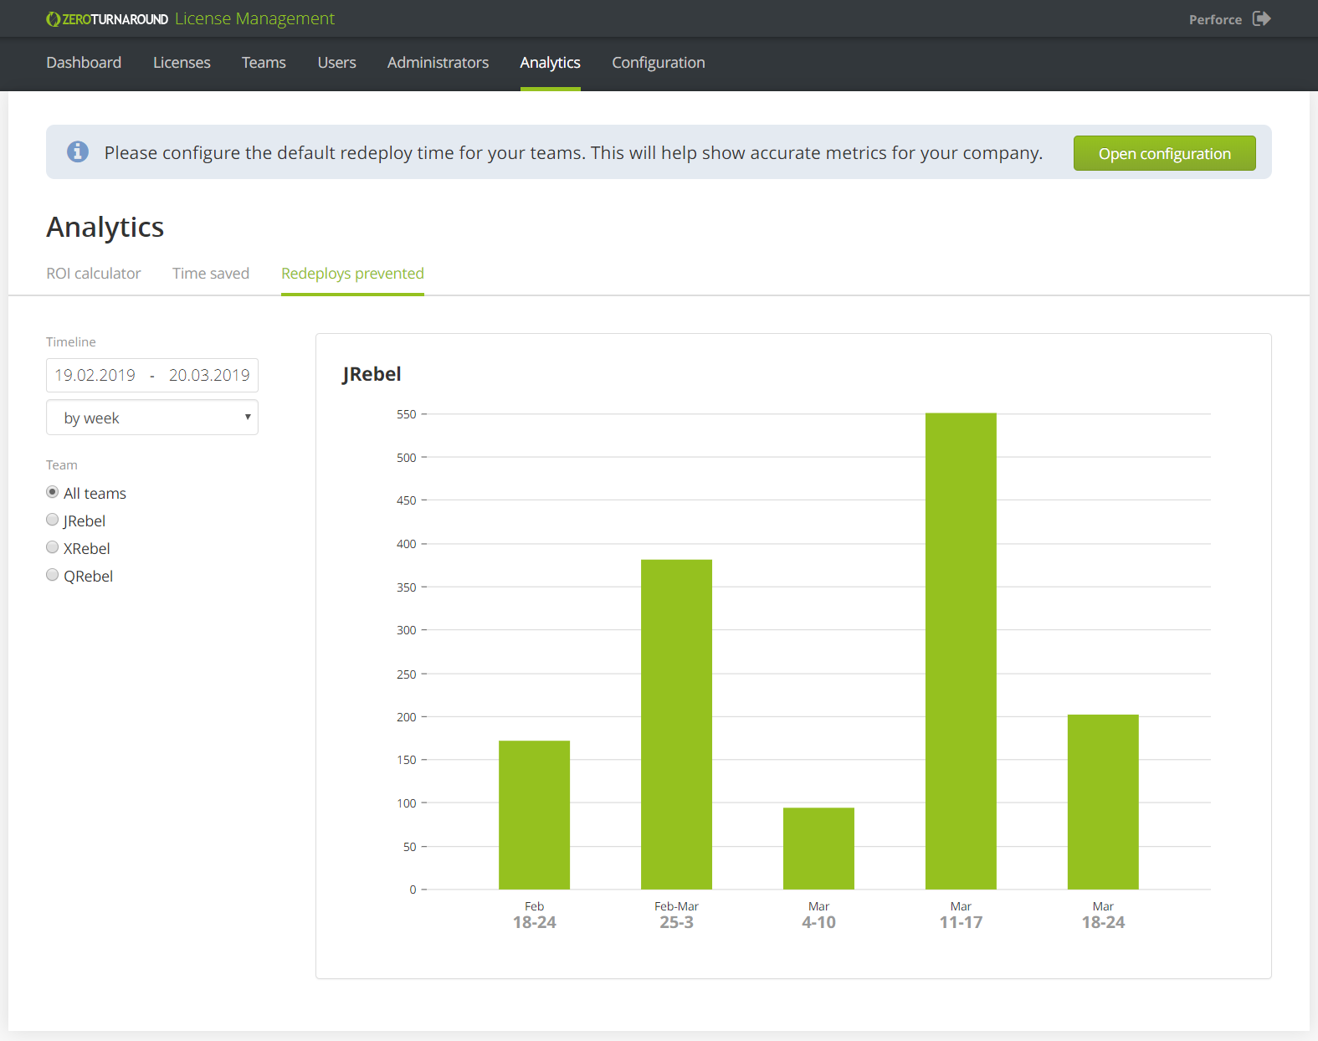This screenshot has width=1318, height=1041.
Task: Click the Analytics page heading
Action: [x=105, y=227]
